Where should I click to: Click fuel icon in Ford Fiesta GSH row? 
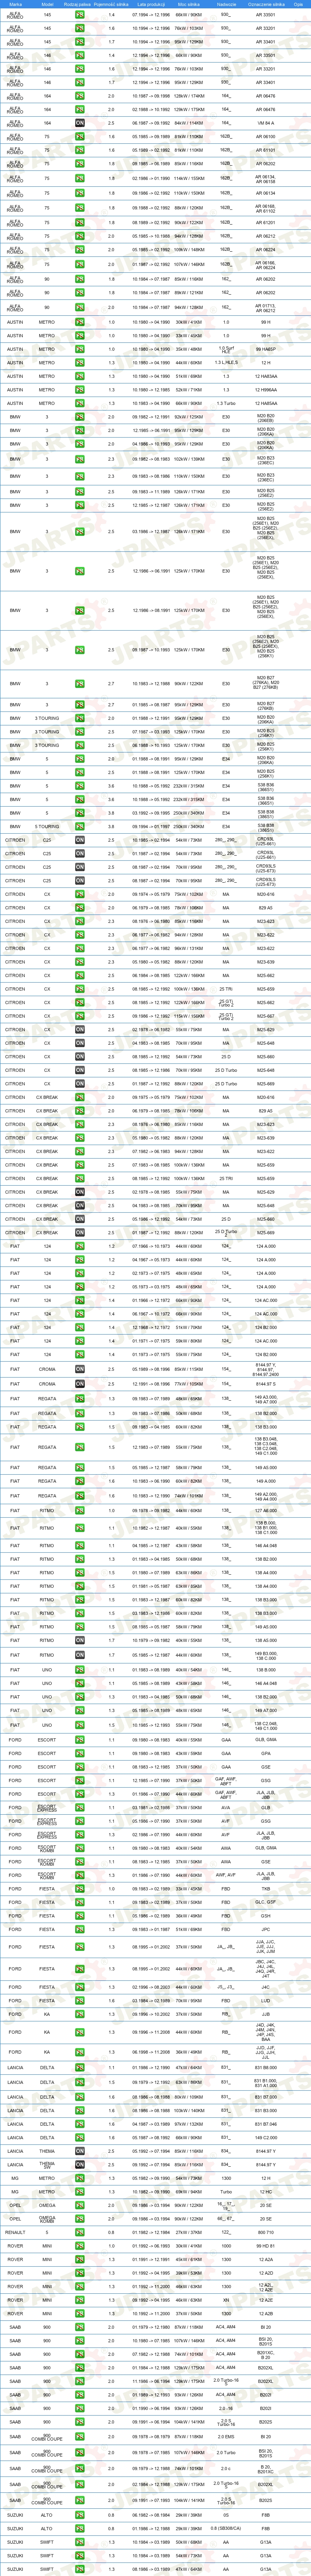(80, 1916)
